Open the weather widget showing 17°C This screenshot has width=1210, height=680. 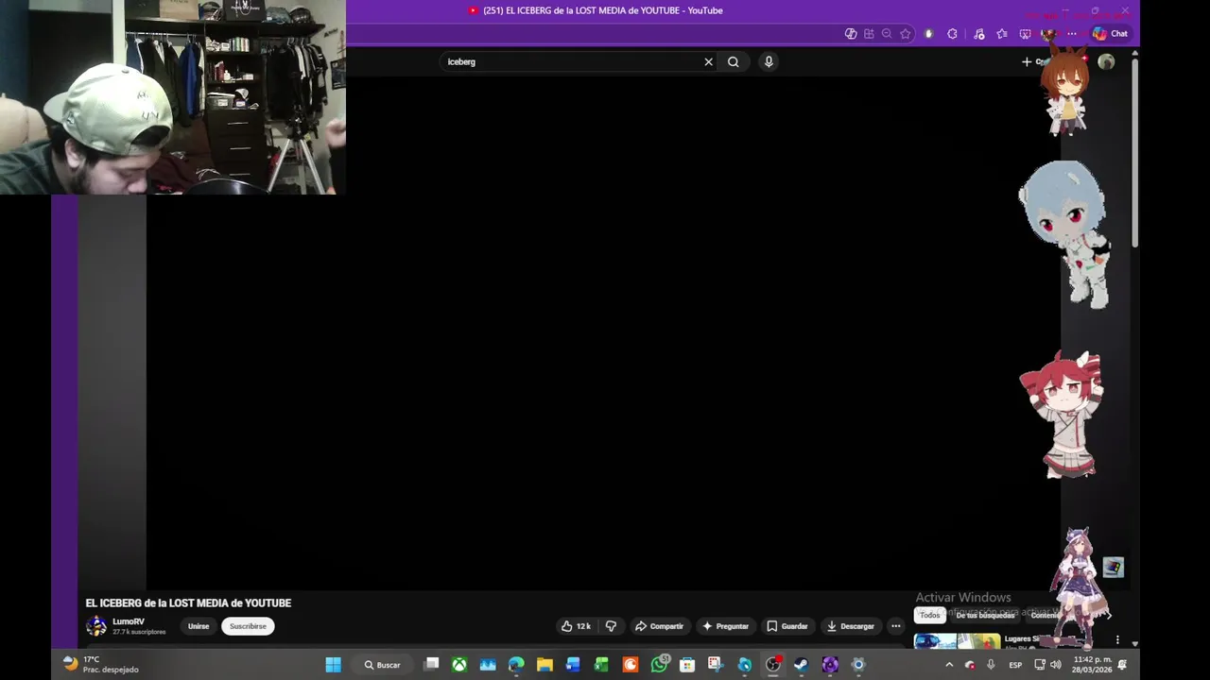click(x=100, y=664)
